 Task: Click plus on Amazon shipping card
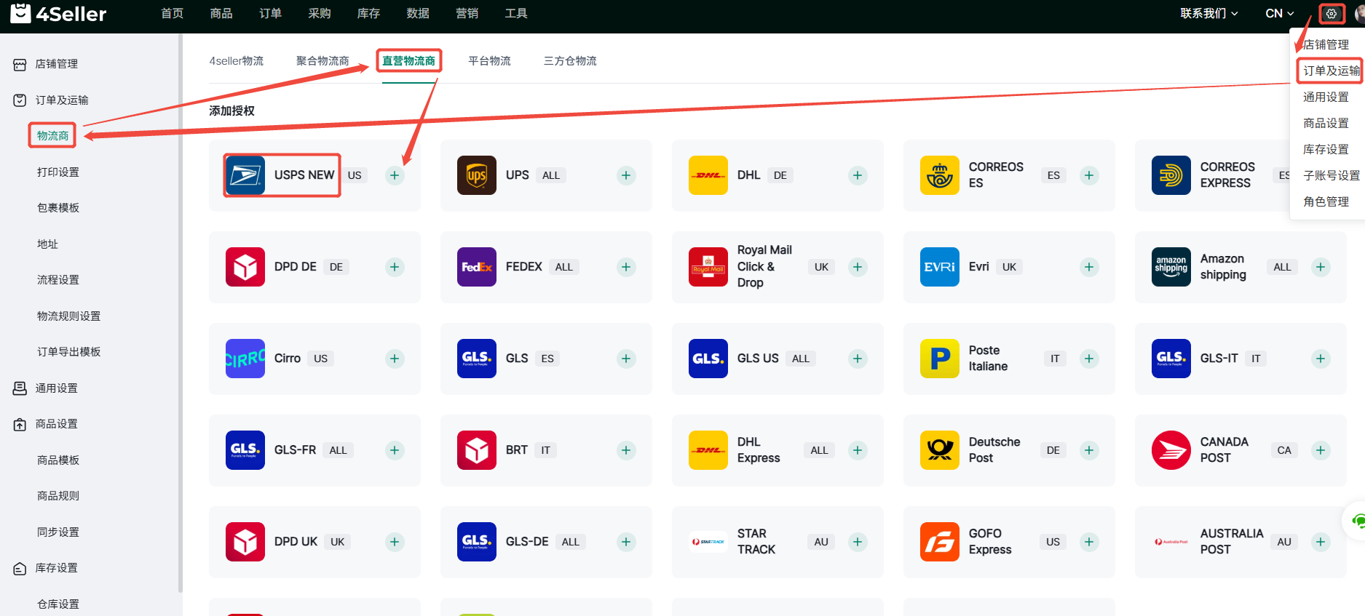click(x=1321, y=267)
